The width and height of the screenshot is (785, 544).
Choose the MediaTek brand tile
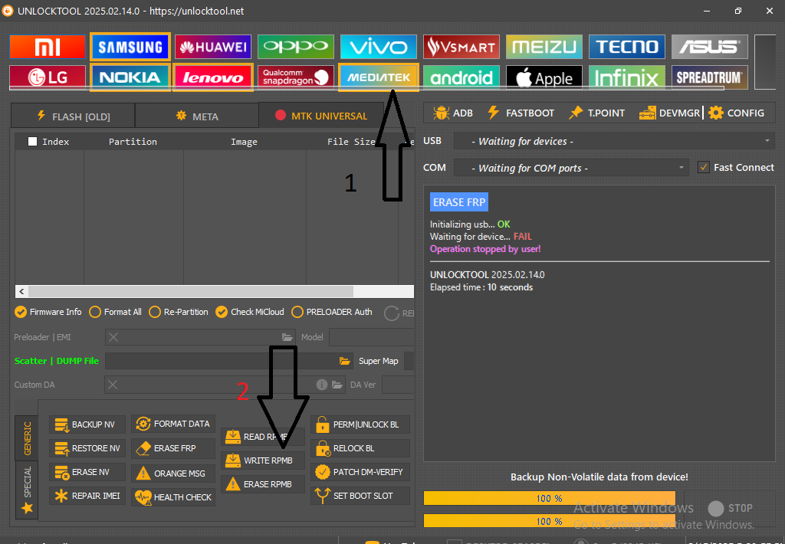click(379, 77)
